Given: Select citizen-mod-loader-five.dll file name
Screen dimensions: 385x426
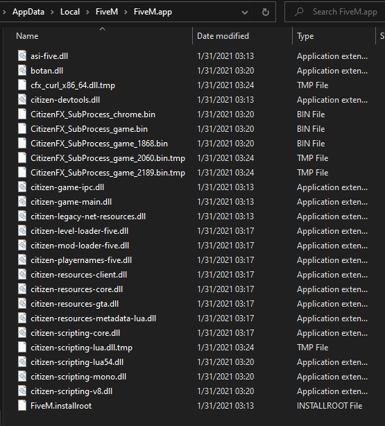Looking at the screenshot, I should coord(80,246).
